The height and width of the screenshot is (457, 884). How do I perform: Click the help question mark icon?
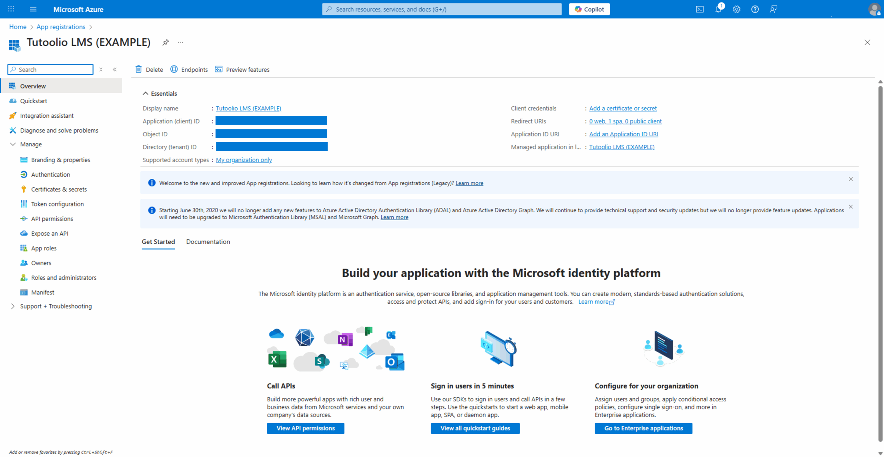click(x=755, y=9)
